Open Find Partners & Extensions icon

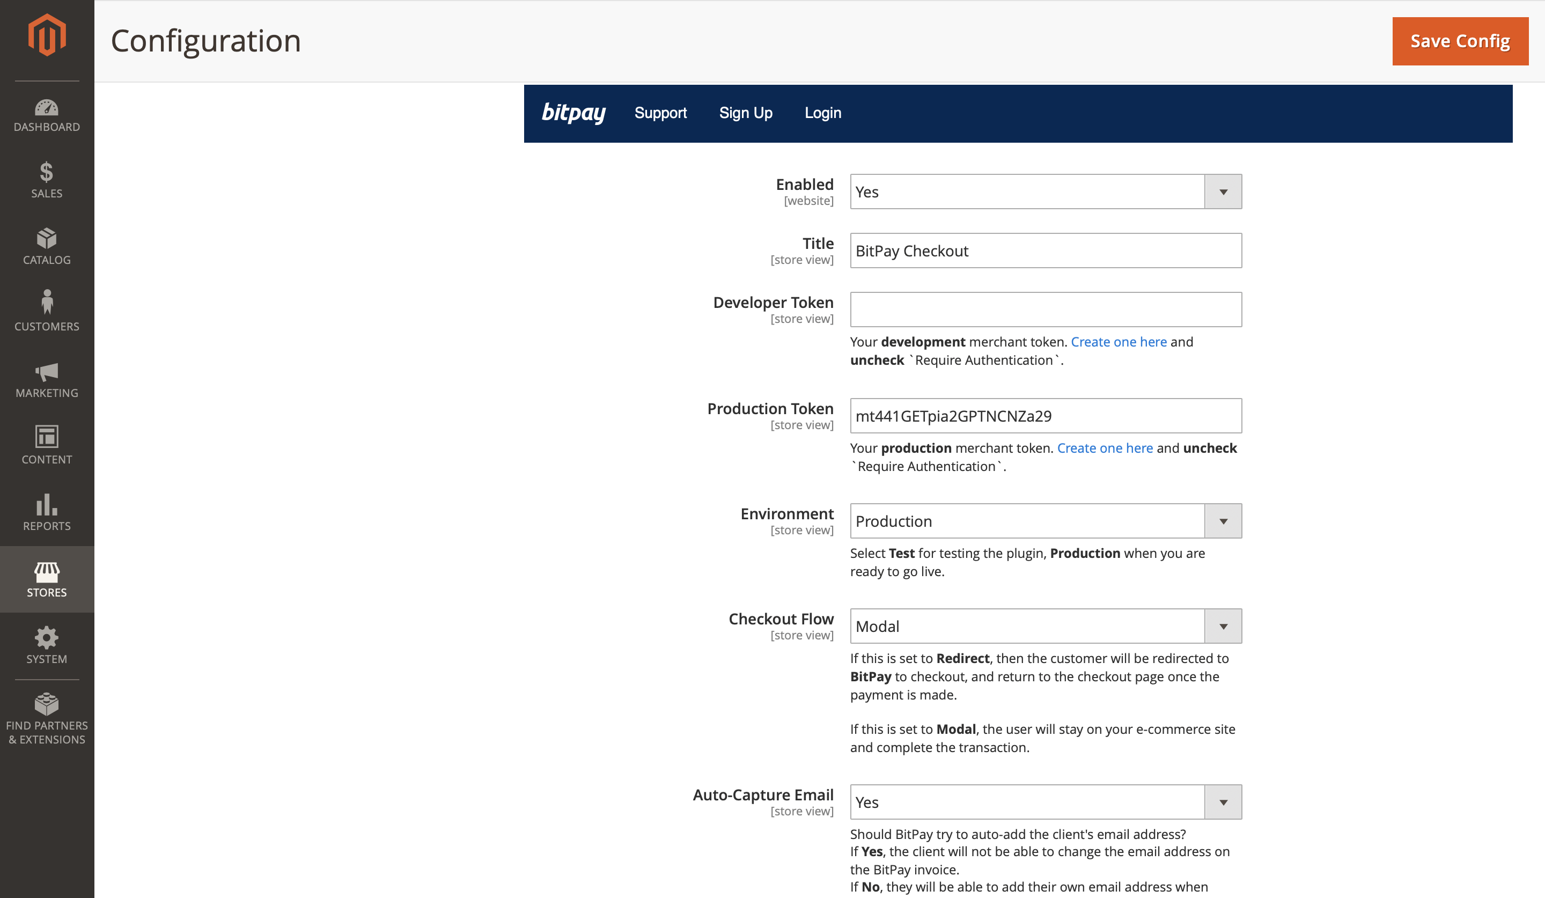click(x=47, y=704)
